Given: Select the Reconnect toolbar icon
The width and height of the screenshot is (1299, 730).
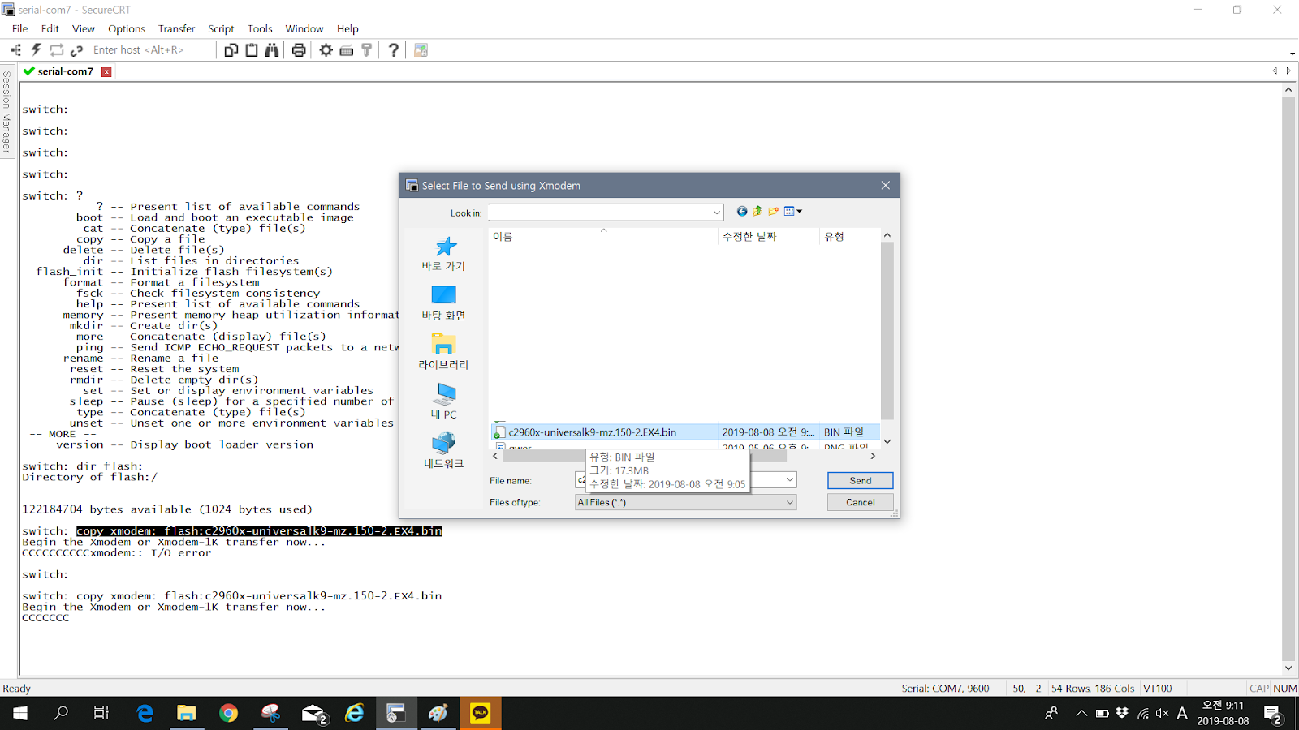Looking at the screenshot, I should coord(56,49).
